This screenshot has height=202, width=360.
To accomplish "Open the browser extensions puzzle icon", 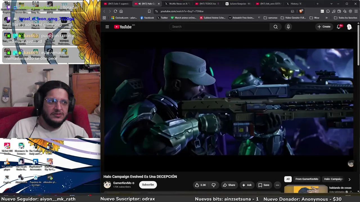I will [x=328, y=11].
